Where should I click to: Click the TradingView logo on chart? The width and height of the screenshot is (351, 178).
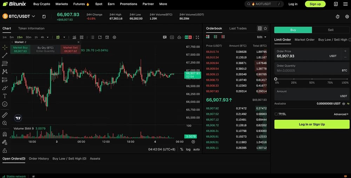pyautogui.click(x=18, y=118)
